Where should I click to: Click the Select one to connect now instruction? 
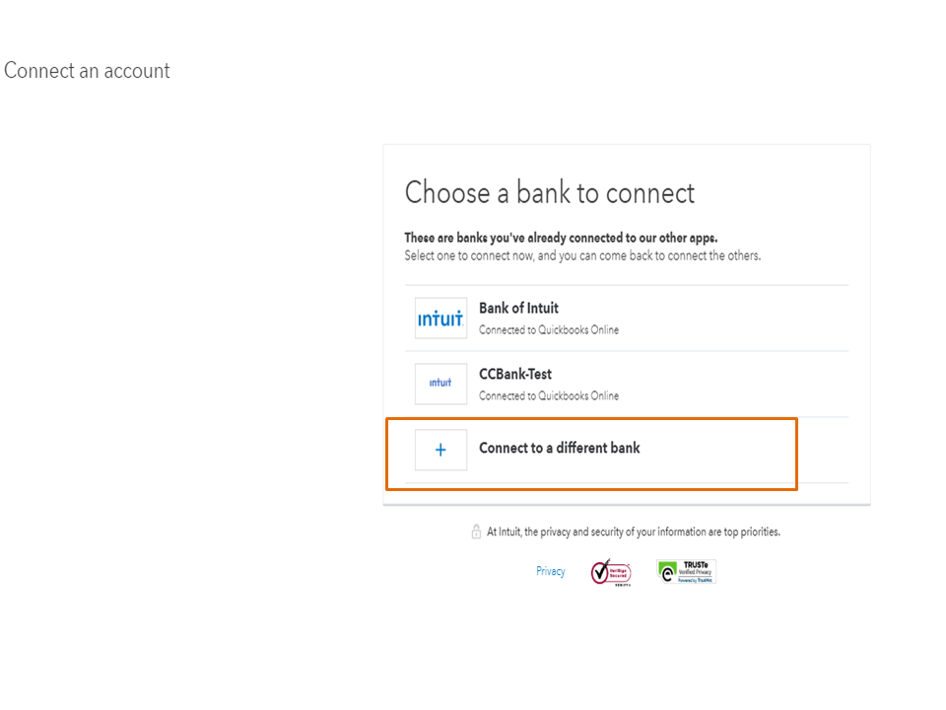[582, 255]
